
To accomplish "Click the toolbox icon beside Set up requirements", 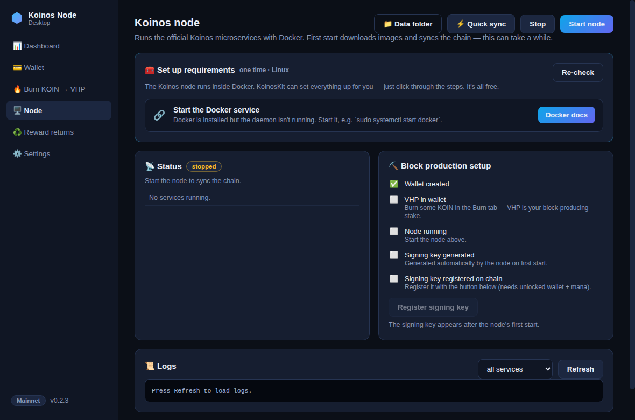I will [x=150, y=70].
